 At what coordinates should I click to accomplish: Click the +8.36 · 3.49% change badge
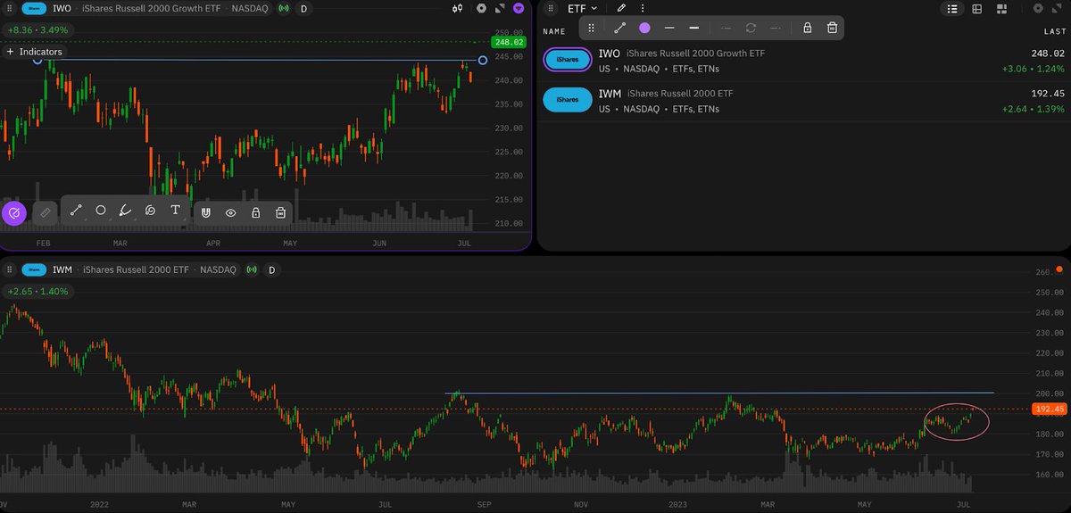38,29
